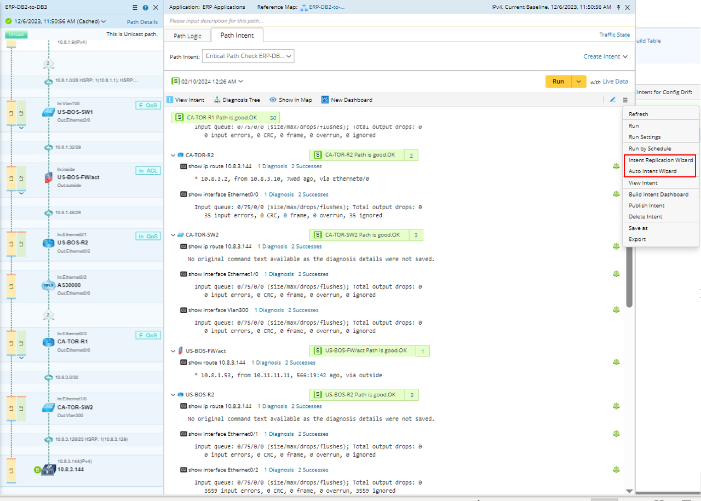
Task: Click the US-BOS-FW/act firewall icon
Action: point(48,177)
